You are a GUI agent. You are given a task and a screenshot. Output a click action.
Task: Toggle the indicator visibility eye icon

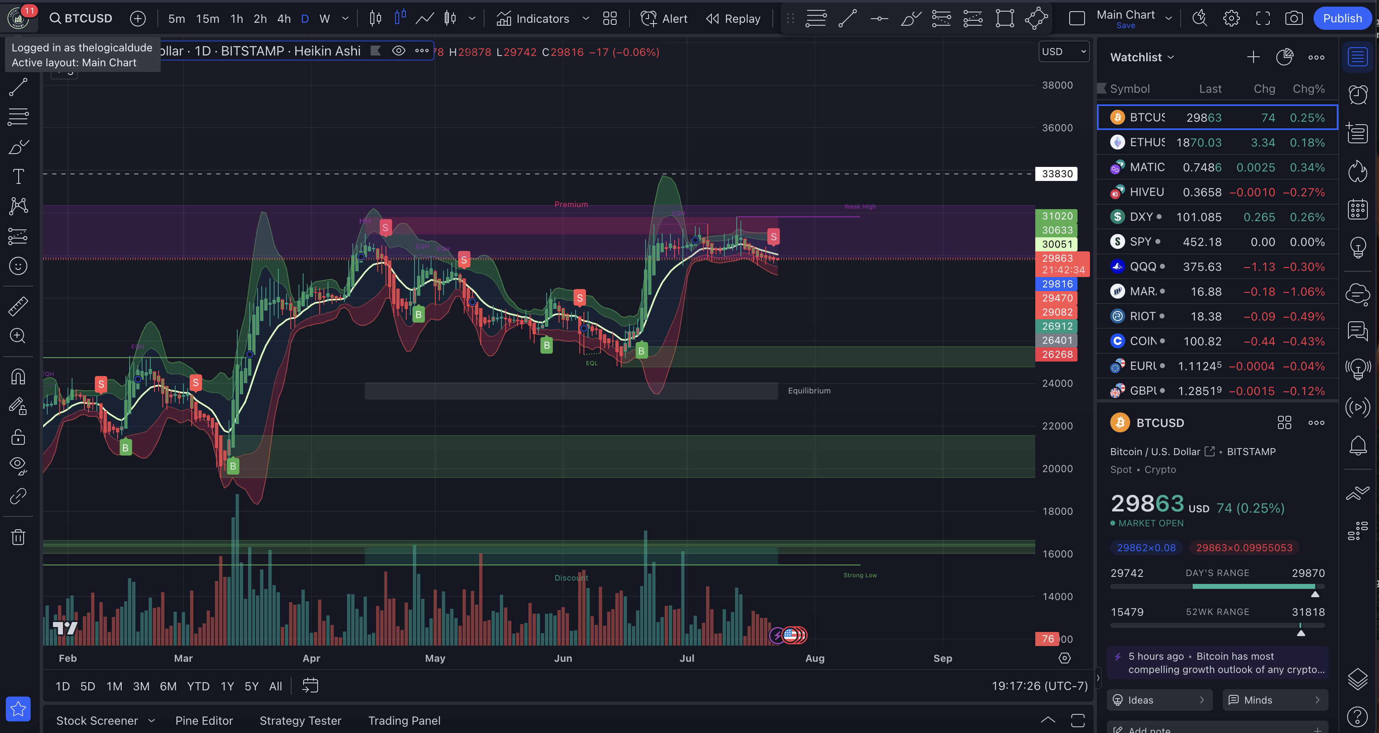(x=398, y=51)
